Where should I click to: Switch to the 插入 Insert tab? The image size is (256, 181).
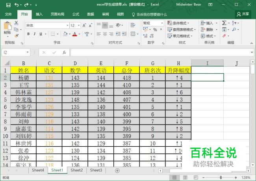click(x=39, y=14)
